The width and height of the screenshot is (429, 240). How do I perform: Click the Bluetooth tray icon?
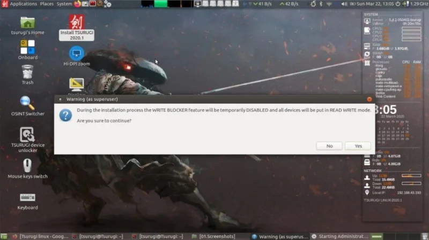tap(321, 4)
